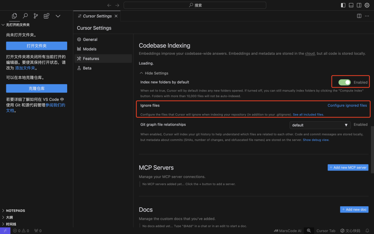Select Models in settings sidebar
This screenshot has height=234, width=374.
tap(89, 49)
